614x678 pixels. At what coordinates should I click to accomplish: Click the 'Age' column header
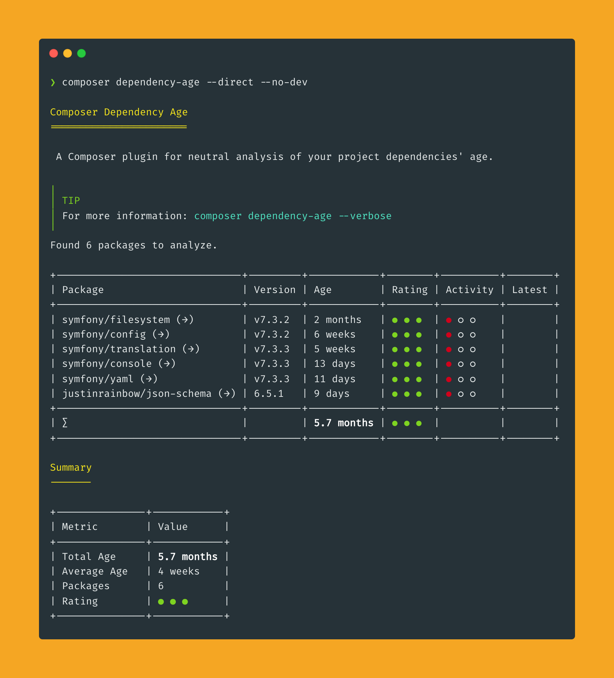[323, 290]
